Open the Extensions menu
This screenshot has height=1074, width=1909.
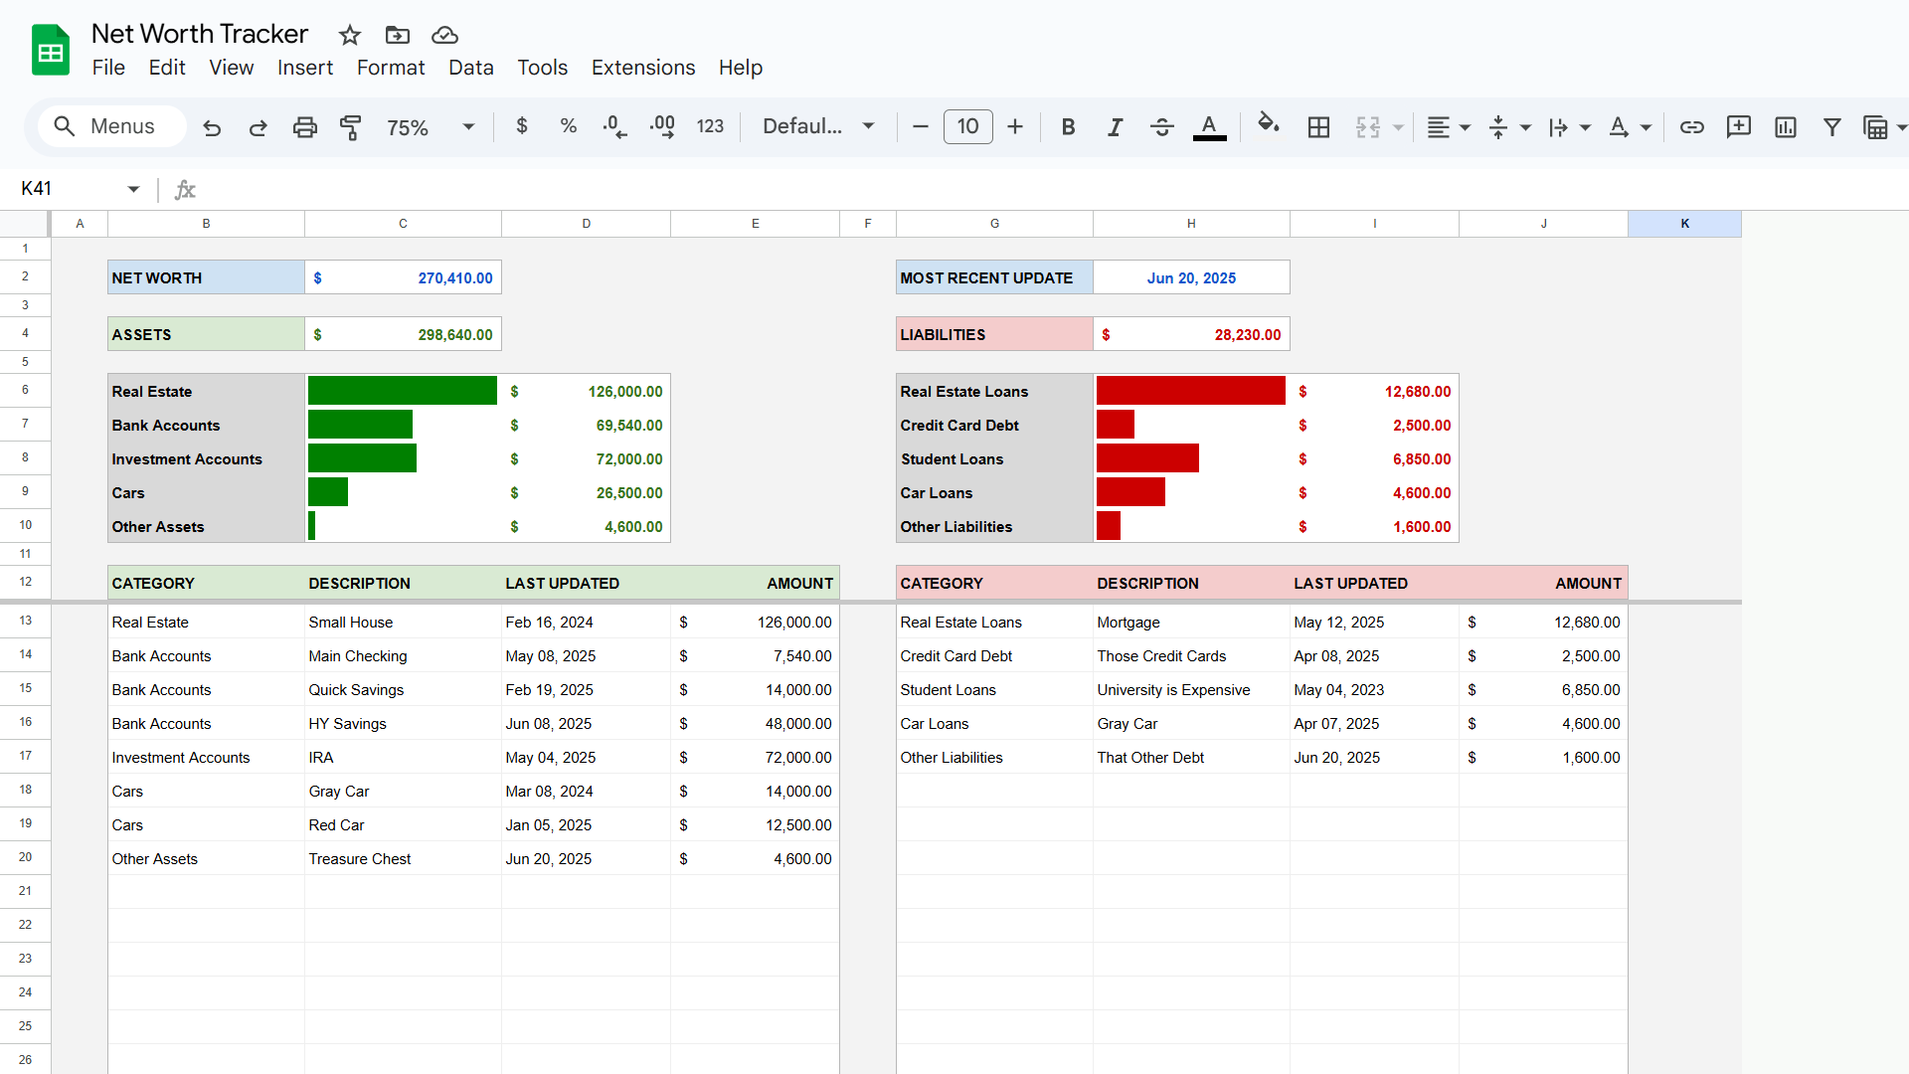(x=642, y=68)
